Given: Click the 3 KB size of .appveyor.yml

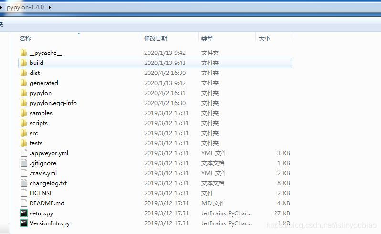Looking at the screenshot, I should [x=284, y=153].
